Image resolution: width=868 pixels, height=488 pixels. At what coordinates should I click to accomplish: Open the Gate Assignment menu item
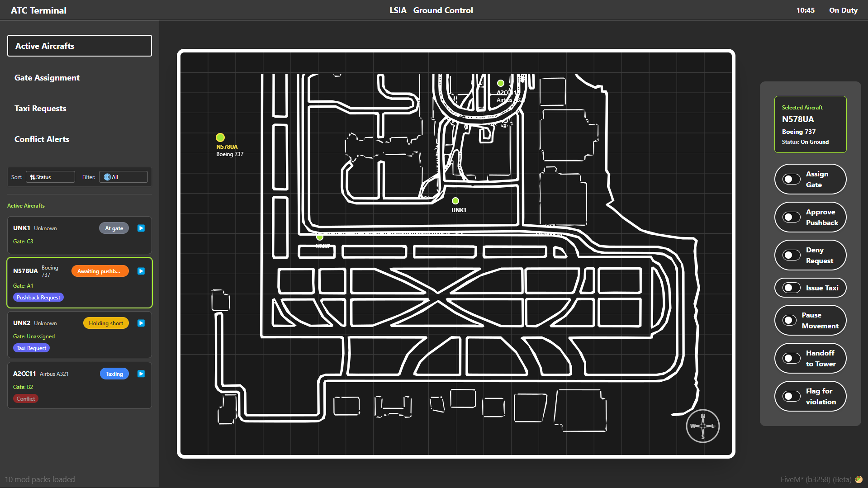[47, 78]
